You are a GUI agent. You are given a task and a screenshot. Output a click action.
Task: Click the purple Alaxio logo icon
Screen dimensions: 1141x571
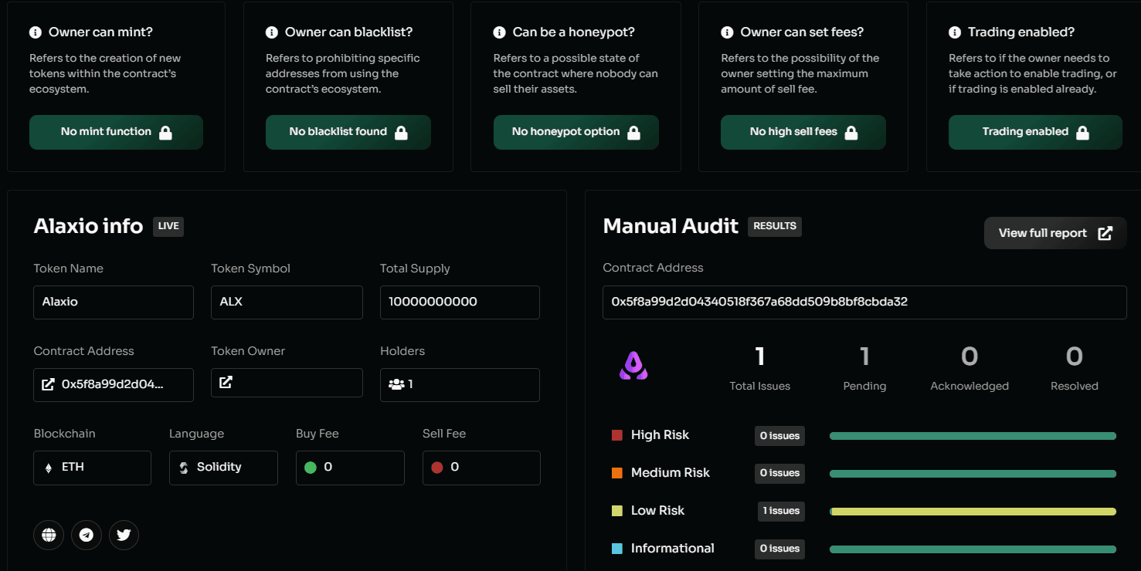[x=633, y=366]
